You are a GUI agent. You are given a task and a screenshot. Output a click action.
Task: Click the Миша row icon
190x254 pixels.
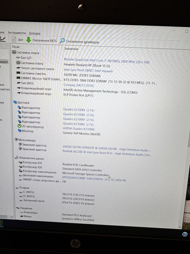click(x=22, y=216)
